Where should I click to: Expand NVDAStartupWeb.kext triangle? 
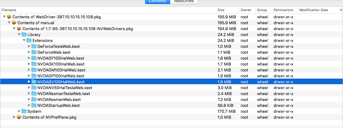(x=29, y=105)
